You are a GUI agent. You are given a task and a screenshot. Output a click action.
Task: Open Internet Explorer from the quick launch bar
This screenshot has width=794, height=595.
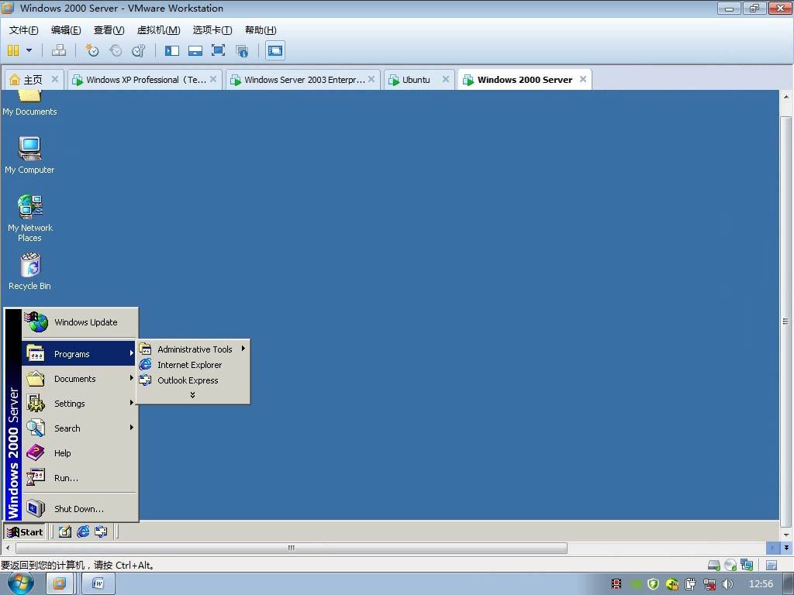(x=83, y=531)
